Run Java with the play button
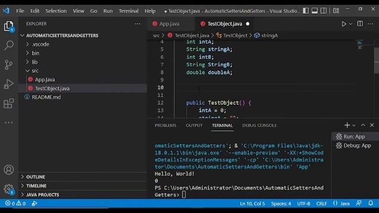379x213 pixels. pos(343,24)
